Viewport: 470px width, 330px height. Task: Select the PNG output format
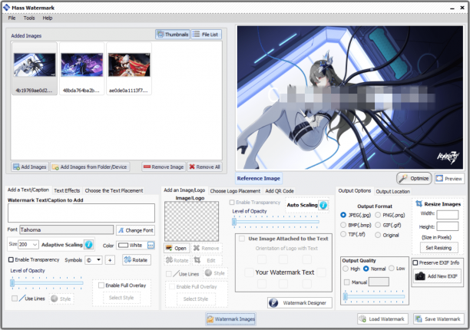(378, 215)
